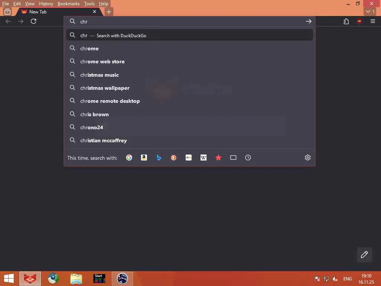Open a new tab with plus button
Screen dimensions: 381x286
pyautogui.click(x=109, y=12)
